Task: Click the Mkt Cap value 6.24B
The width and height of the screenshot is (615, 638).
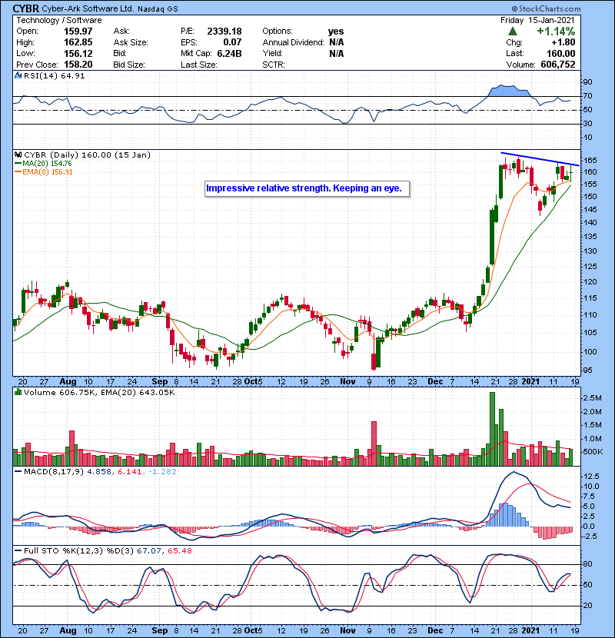Action: tap(230, 53)
